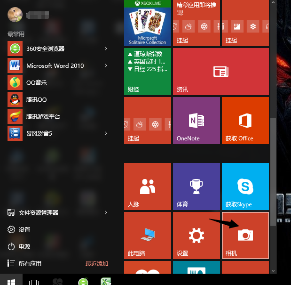Image resolution: width=291 pixels, height=285 pixels.
Task: Open the 精彩应用即将推出 tile
Action: point(197,23)
